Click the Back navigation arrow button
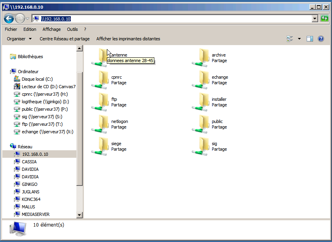 click(9, 19)
